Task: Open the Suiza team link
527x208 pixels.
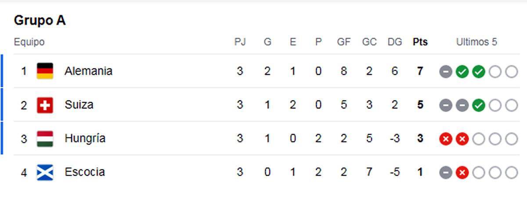Action: click(79, 105)
